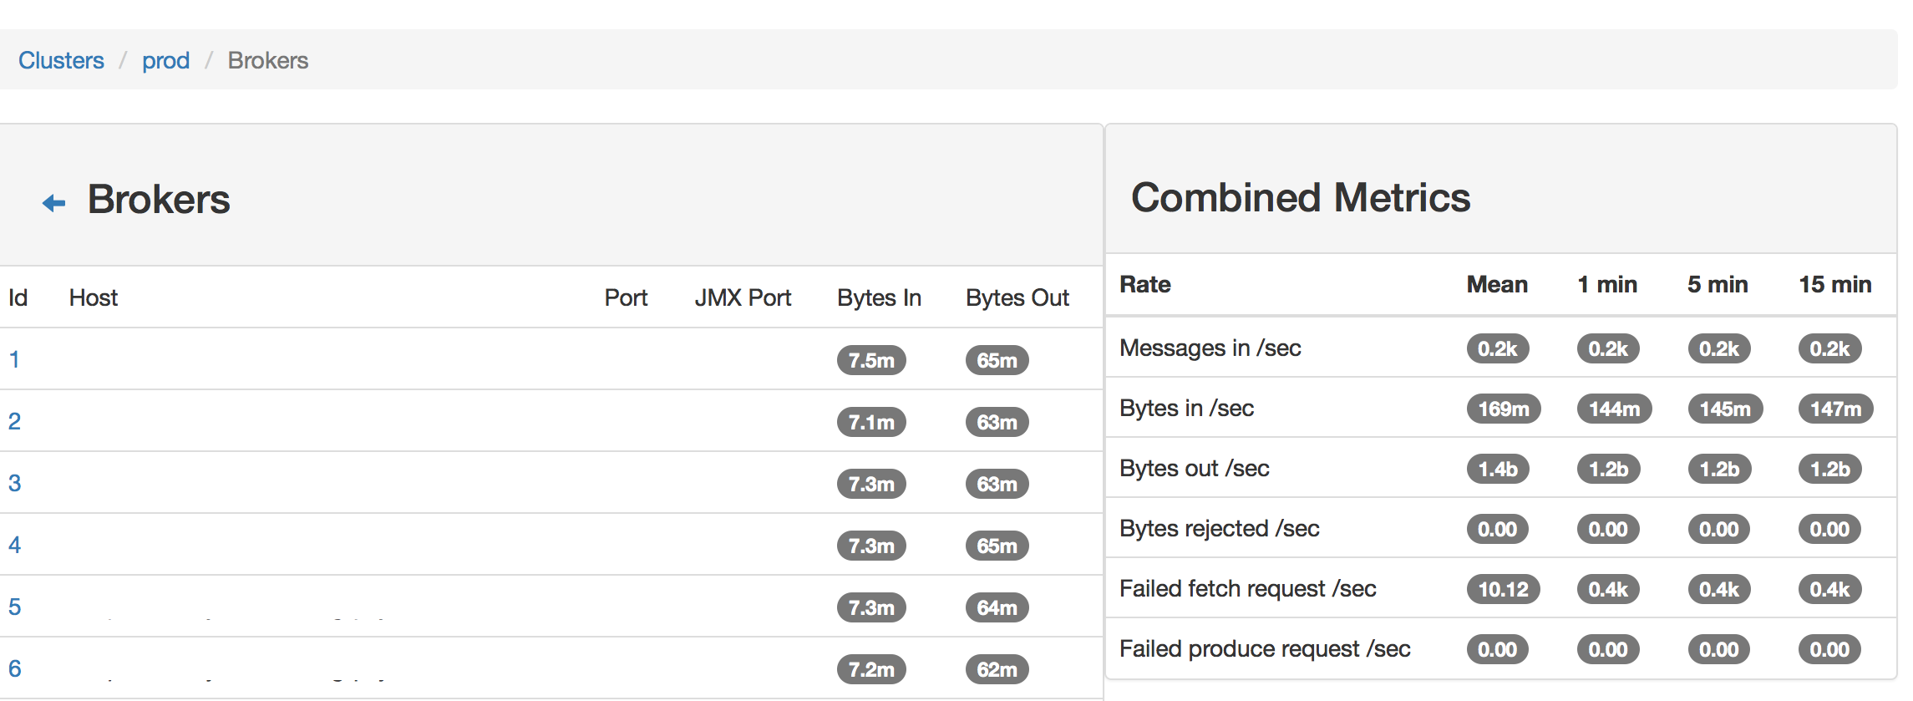
Task: Open broker 1 details link
Action: (14, 359)
